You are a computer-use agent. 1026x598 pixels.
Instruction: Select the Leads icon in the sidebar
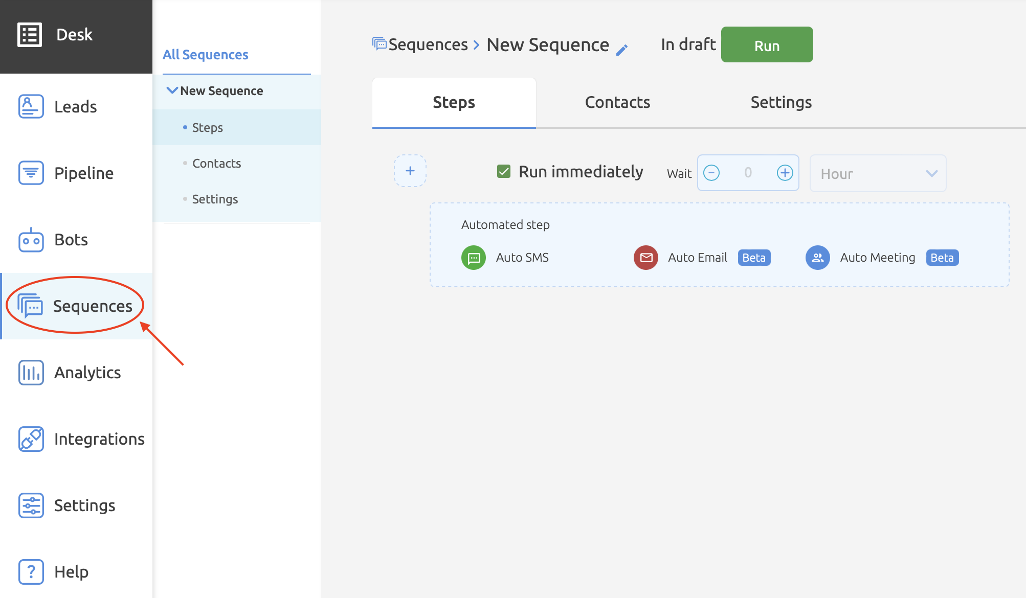click(x=31, y=106)
